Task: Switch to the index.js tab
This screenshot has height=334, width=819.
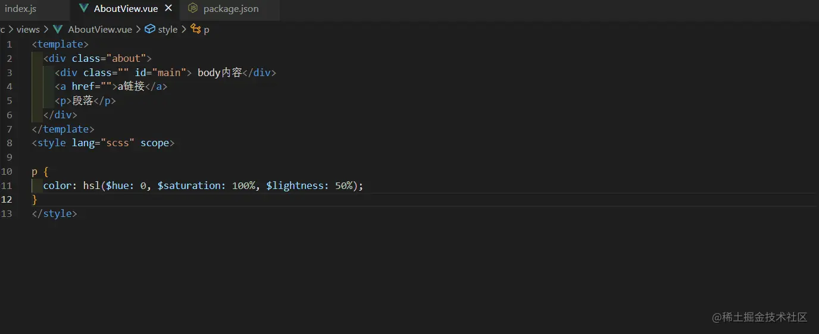Action: point(21,9)
